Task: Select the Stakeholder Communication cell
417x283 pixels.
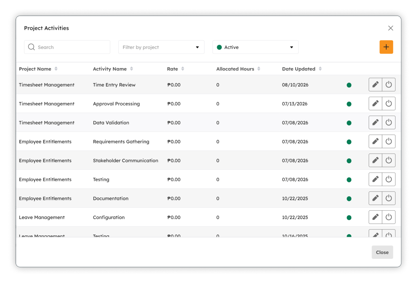Action: [x=125, y=160]
